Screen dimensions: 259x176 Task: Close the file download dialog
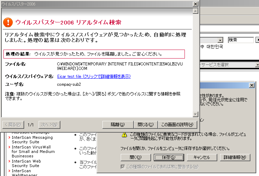point(251,85)
